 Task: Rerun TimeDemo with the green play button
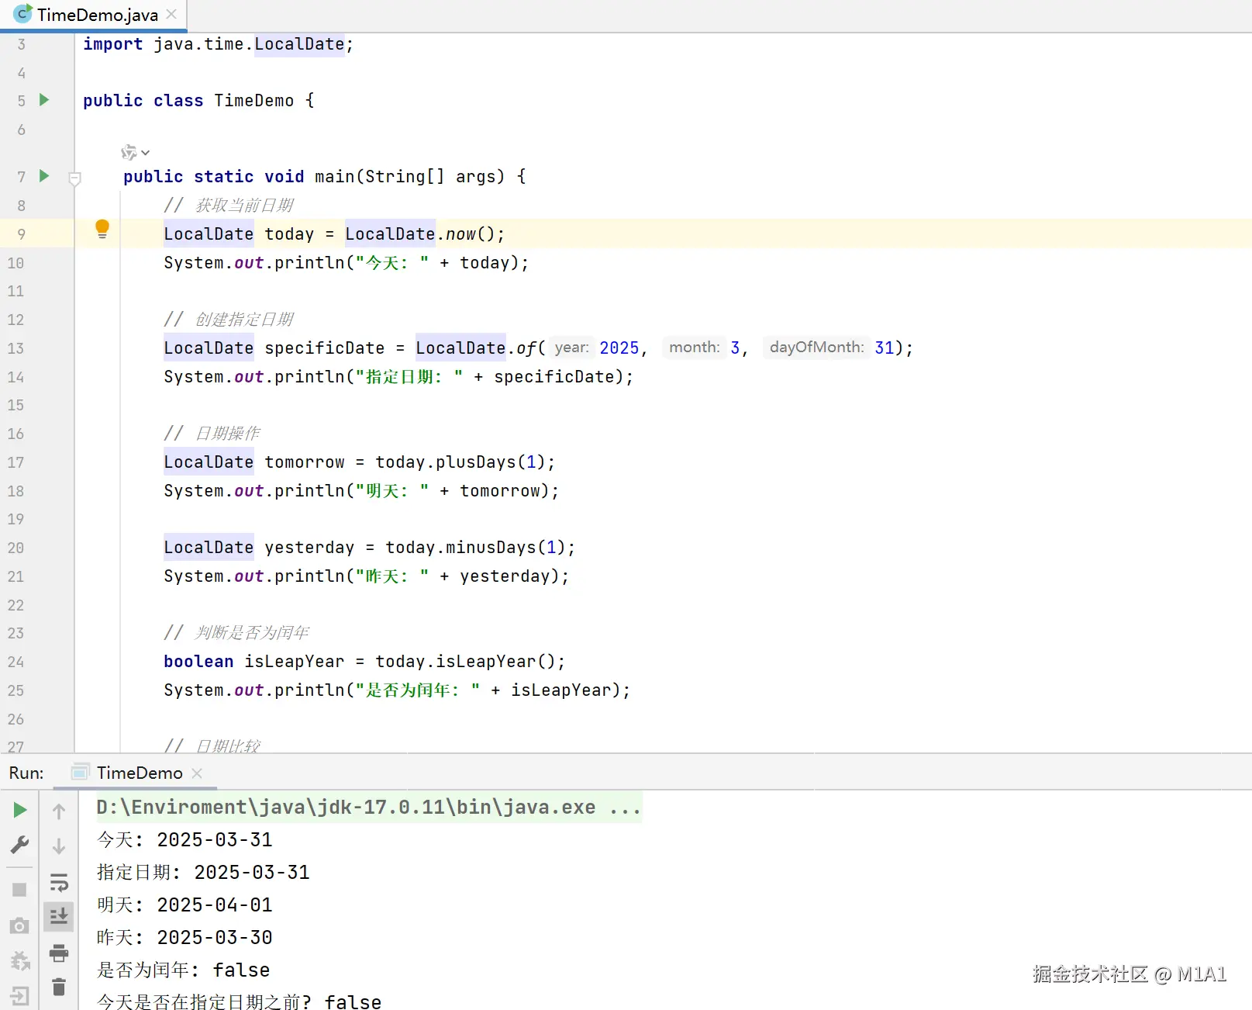tap(20, 811)
